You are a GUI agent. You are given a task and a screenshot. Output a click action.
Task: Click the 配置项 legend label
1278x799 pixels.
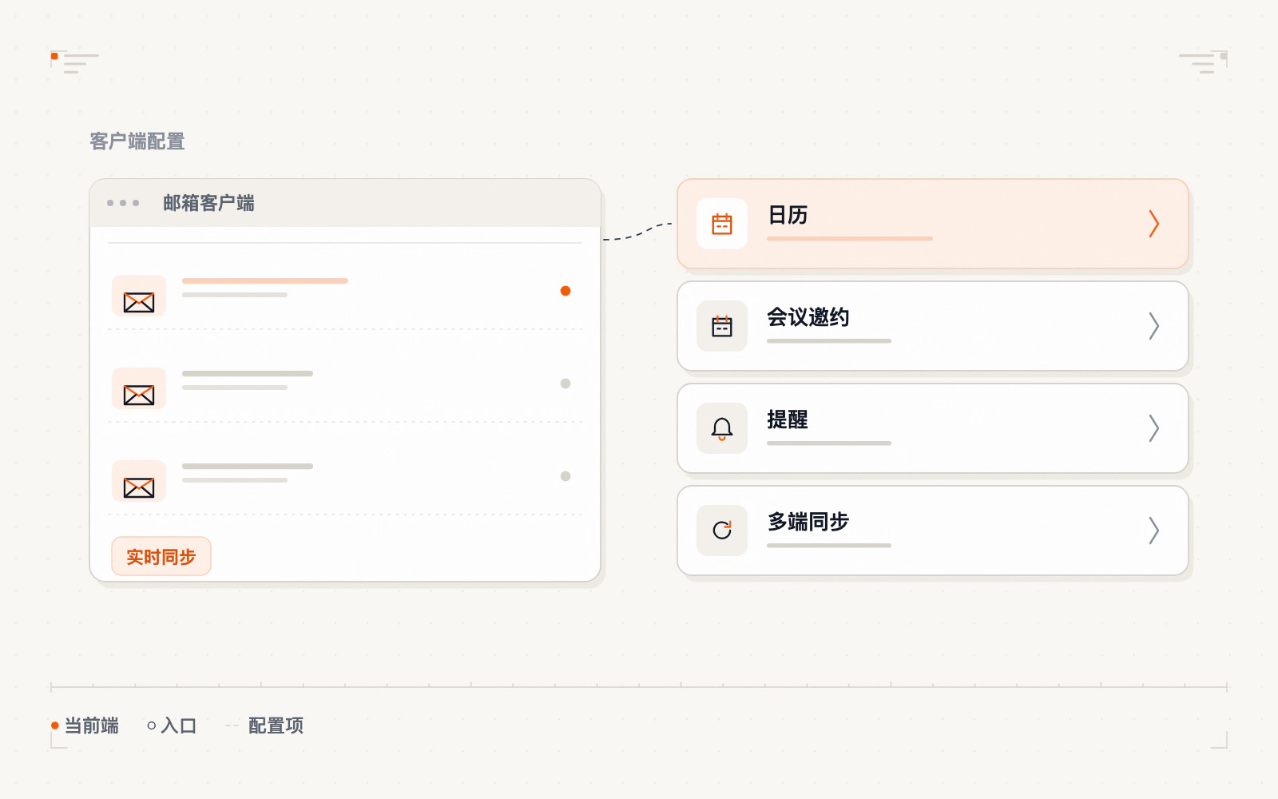276,725
